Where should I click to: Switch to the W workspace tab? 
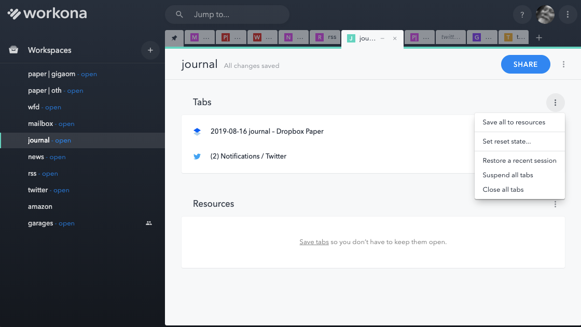click(262, 37)
